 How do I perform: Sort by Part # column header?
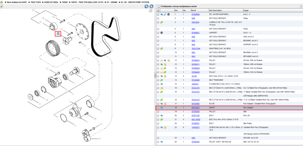point(200,10)
